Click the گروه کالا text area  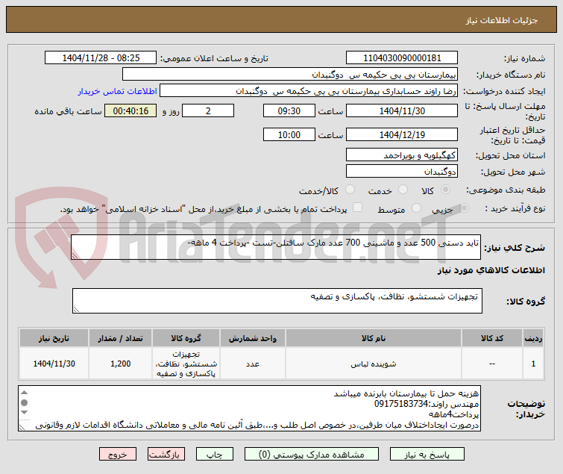tap(277, 301)
